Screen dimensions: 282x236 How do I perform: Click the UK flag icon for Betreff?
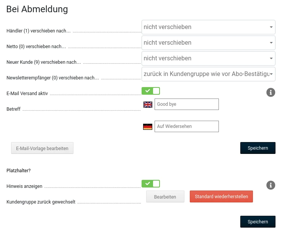[148, 105]
